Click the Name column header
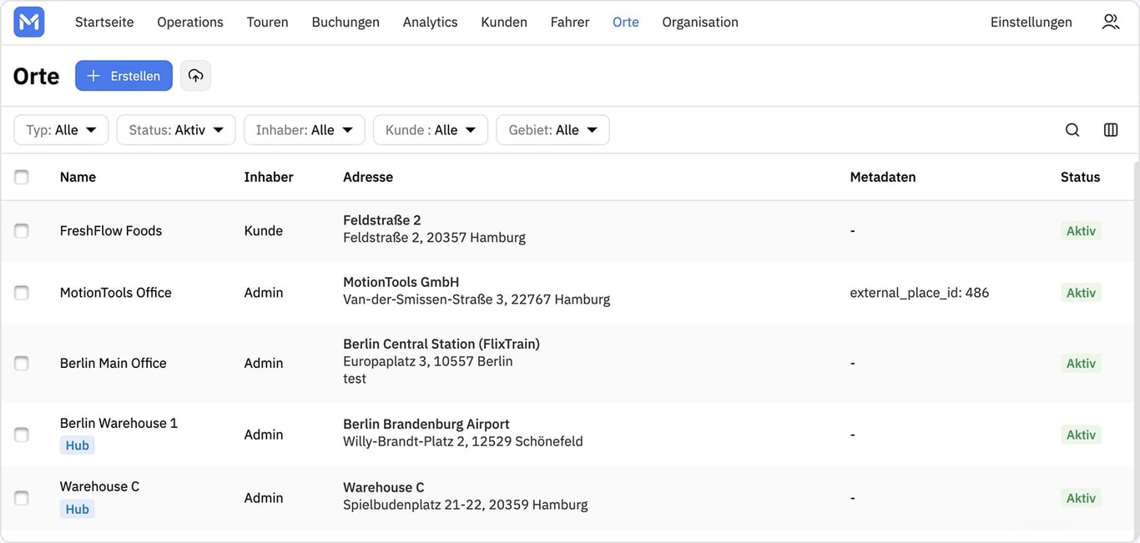Image resolution: width=1140 pixels, height=543 pixels. 78,177
